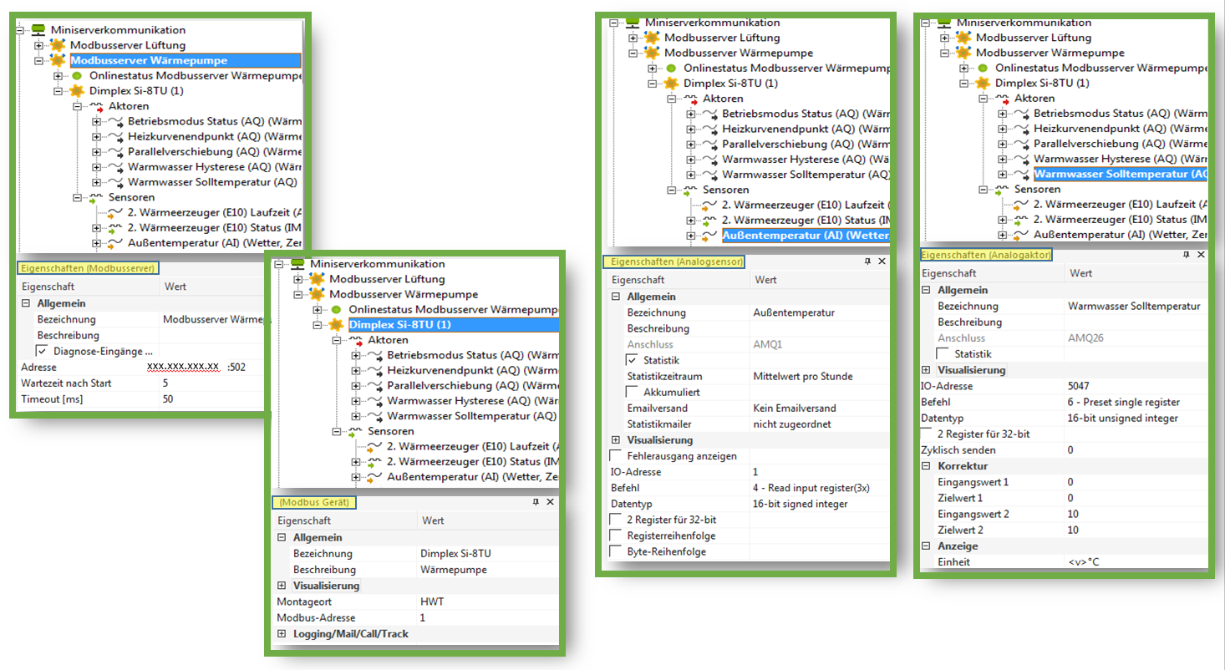Image resolution: width=1225 pixels, height=670 pixels.
Task: Click Modbusserver Wärmepumpe icon in Analogaktor screenshot
Action: pyautogui.click(x=963, y=53)
